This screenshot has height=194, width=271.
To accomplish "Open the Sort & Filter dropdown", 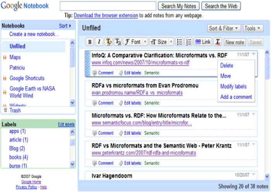I will tap(224, 28).
